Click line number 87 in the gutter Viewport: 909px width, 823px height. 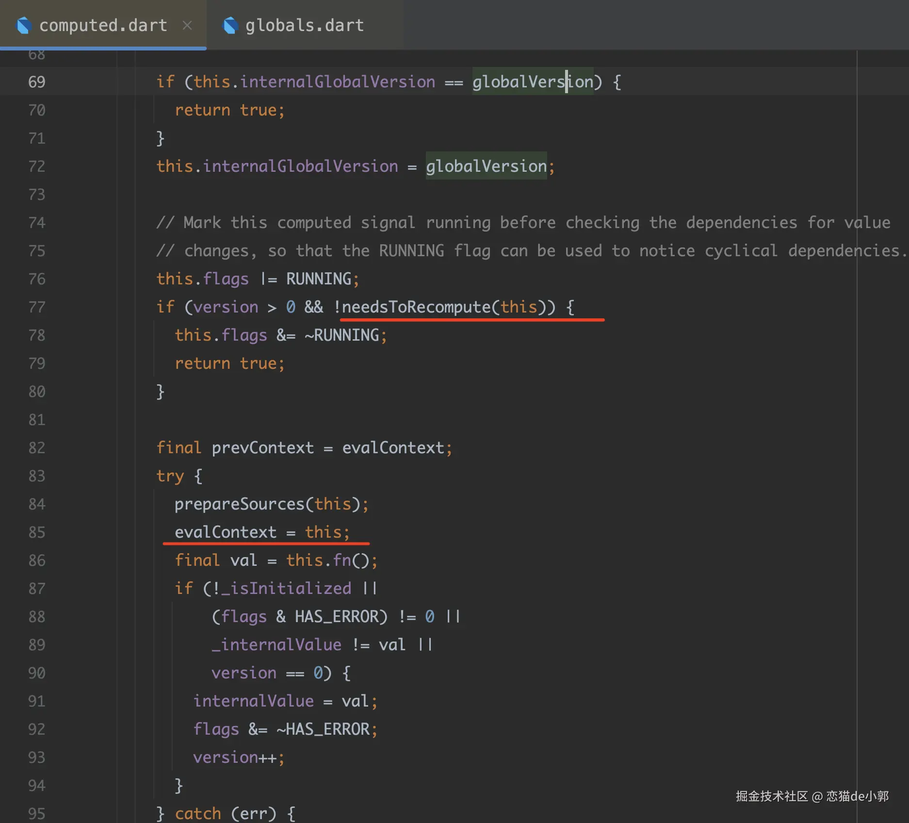click(x=37, y=589)
